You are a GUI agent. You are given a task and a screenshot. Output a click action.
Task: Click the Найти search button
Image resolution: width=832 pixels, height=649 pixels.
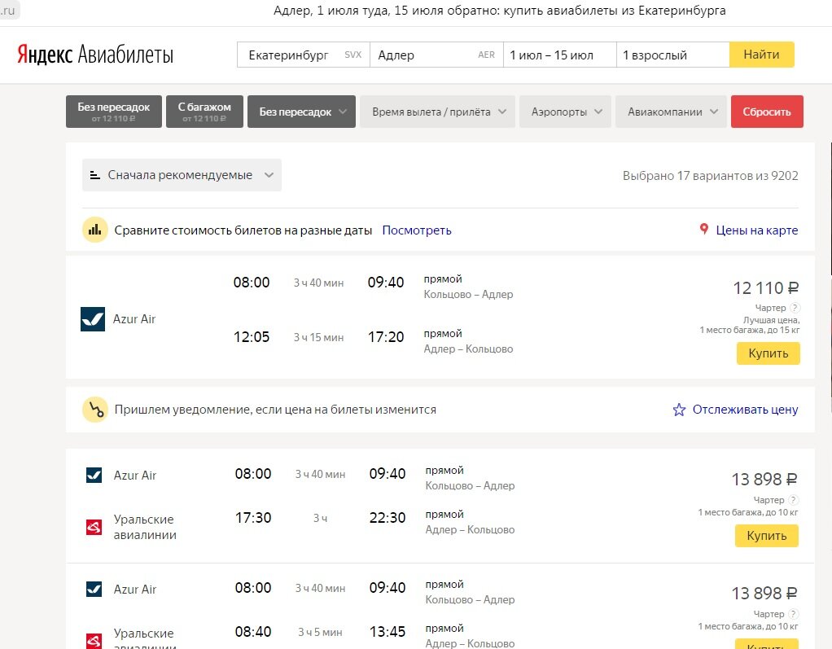pyautogui.click(x=761, y=55)
